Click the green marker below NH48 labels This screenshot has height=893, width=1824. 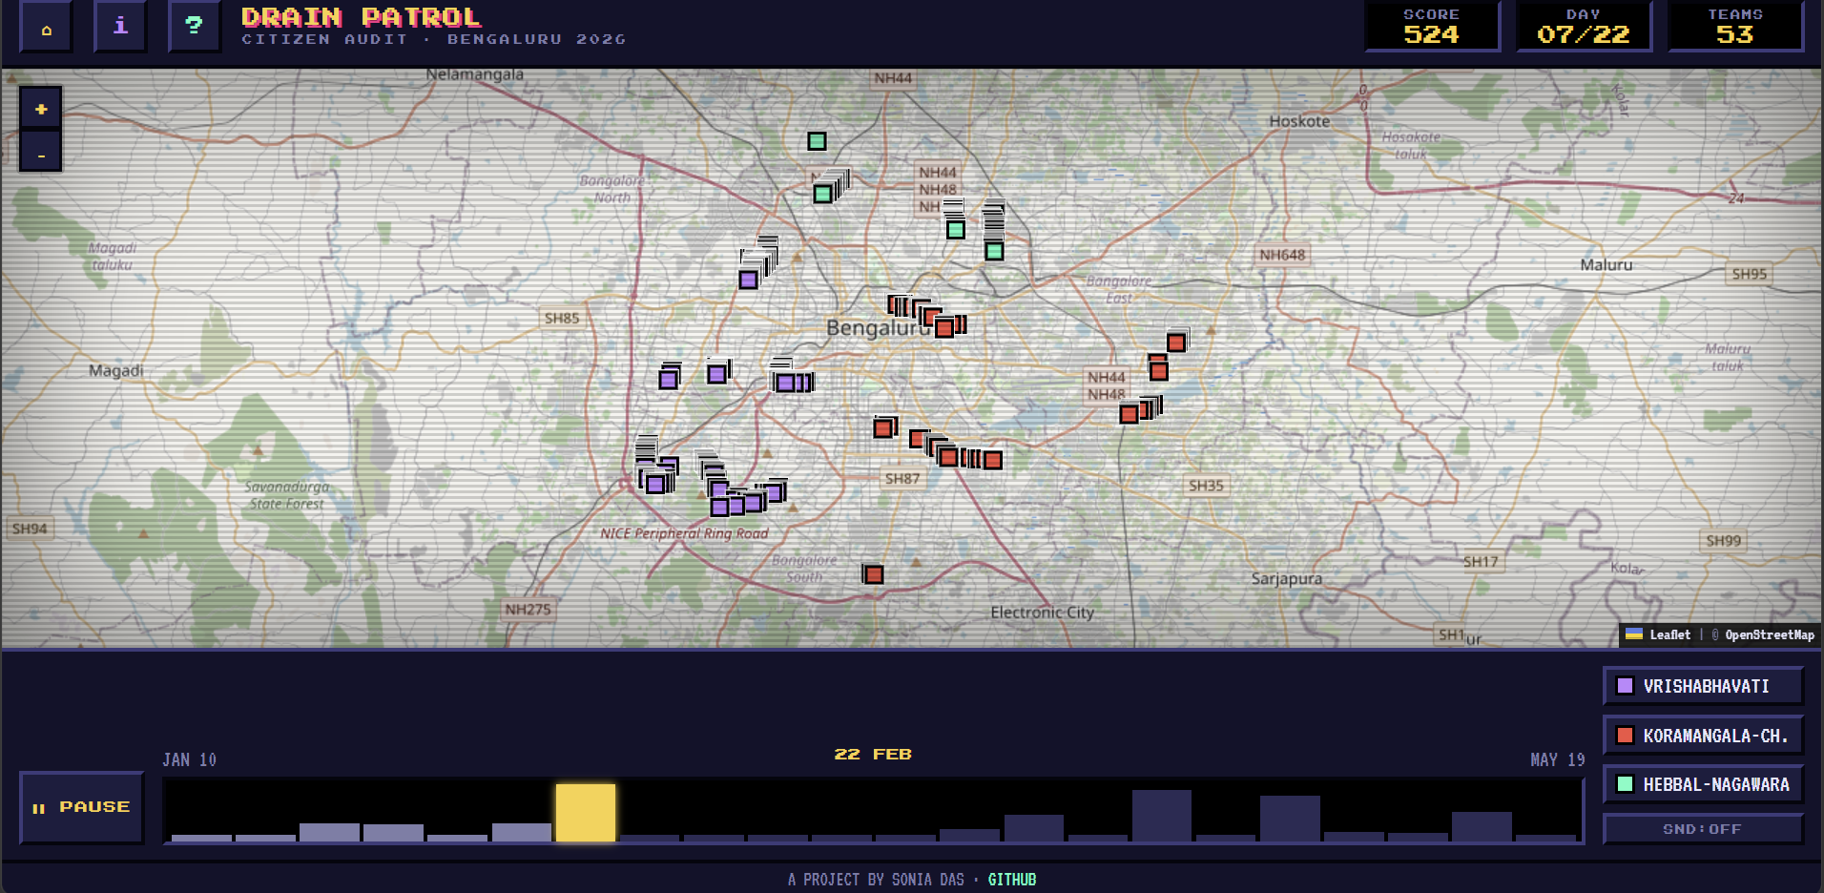point(956,230)
